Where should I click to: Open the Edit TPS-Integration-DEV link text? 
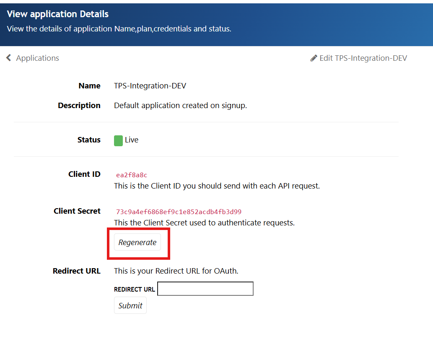pyautogui.click(x=363, y=58)
